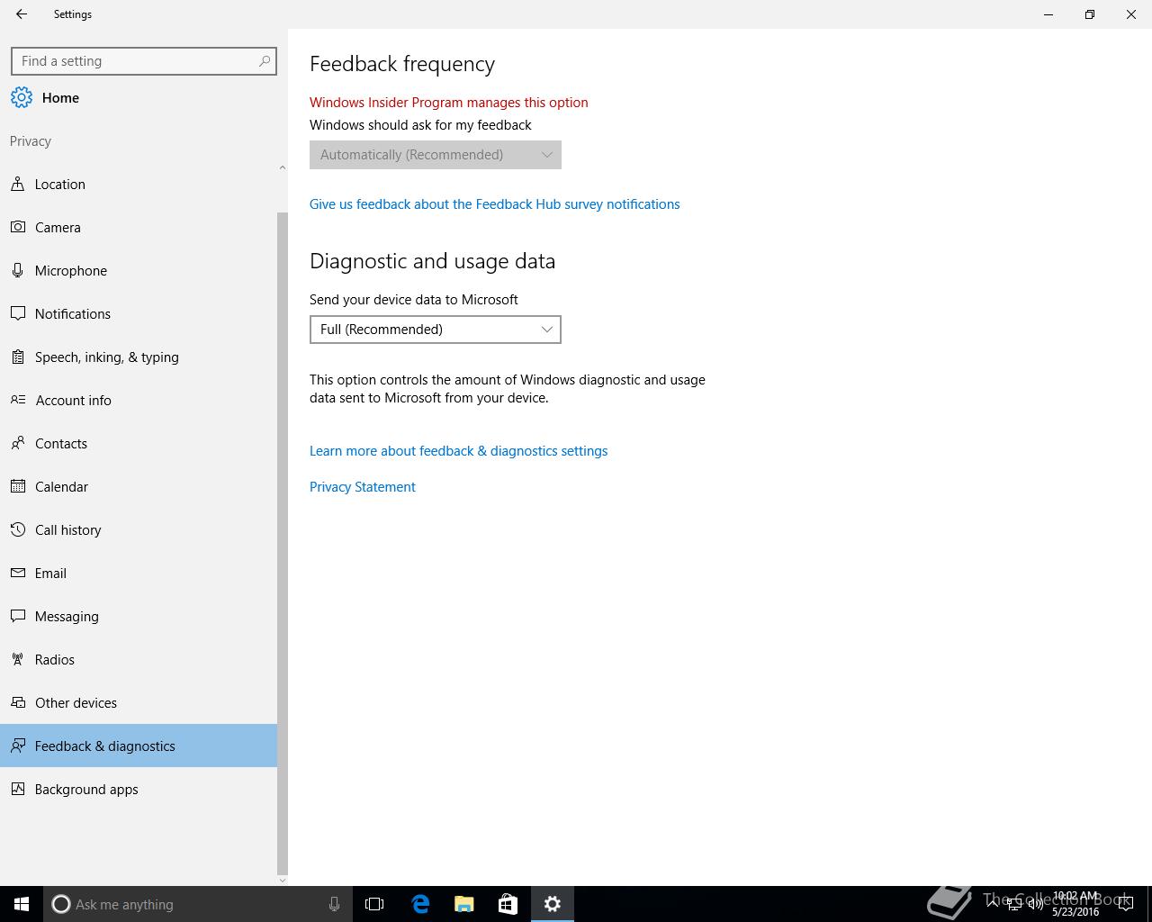Click the Cortana microphone icon
This screenshot has height=922, width=1152.
click(334, 904)
